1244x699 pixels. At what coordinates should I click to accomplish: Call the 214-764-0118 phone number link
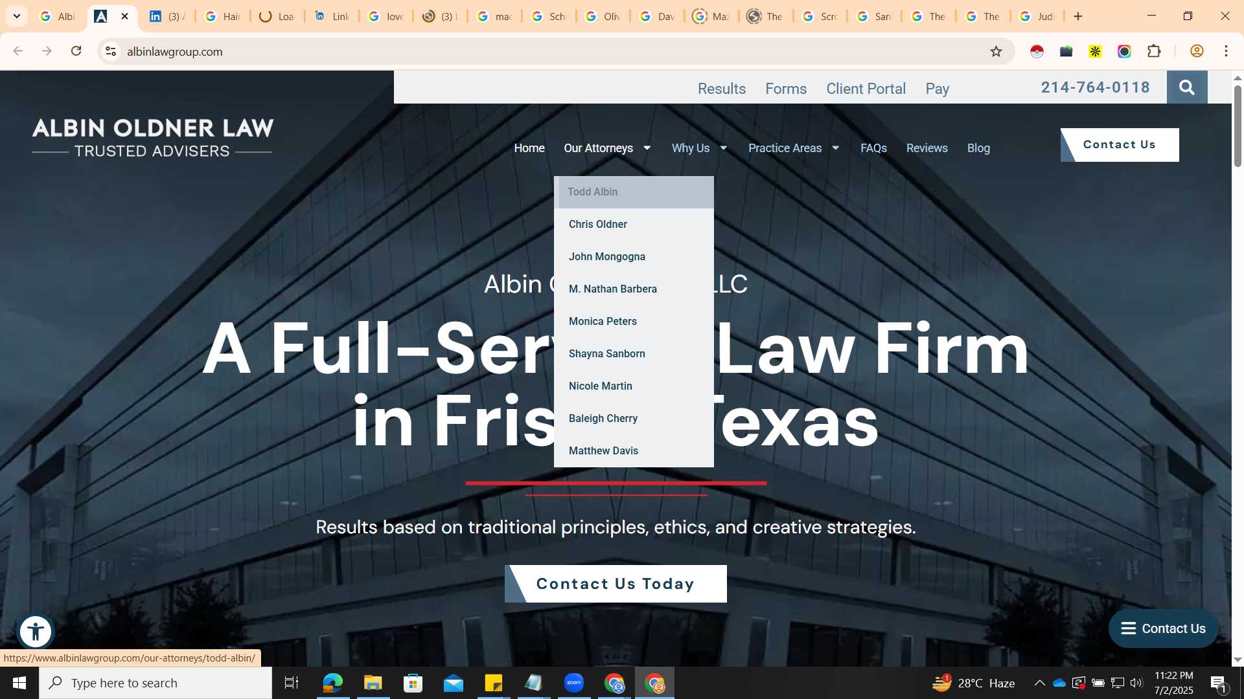1095,87
